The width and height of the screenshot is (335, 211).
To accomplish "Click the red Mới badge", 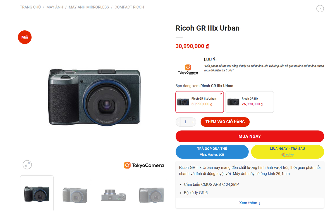I will (x=25, y=37).
